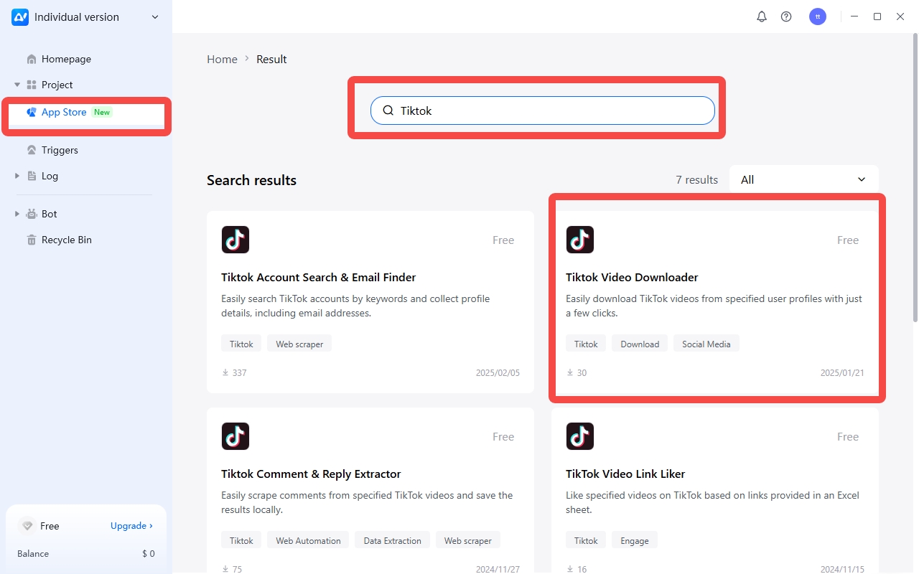Click the app logo beside Individual version
The image size is (919, 574).
tap(20, 17)
